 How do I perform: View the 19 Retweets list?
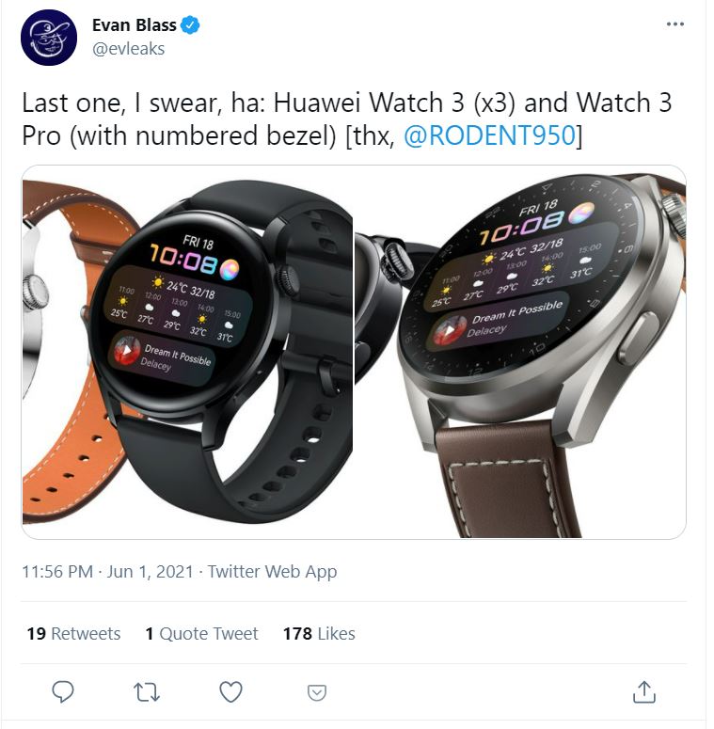click(73, 633)
